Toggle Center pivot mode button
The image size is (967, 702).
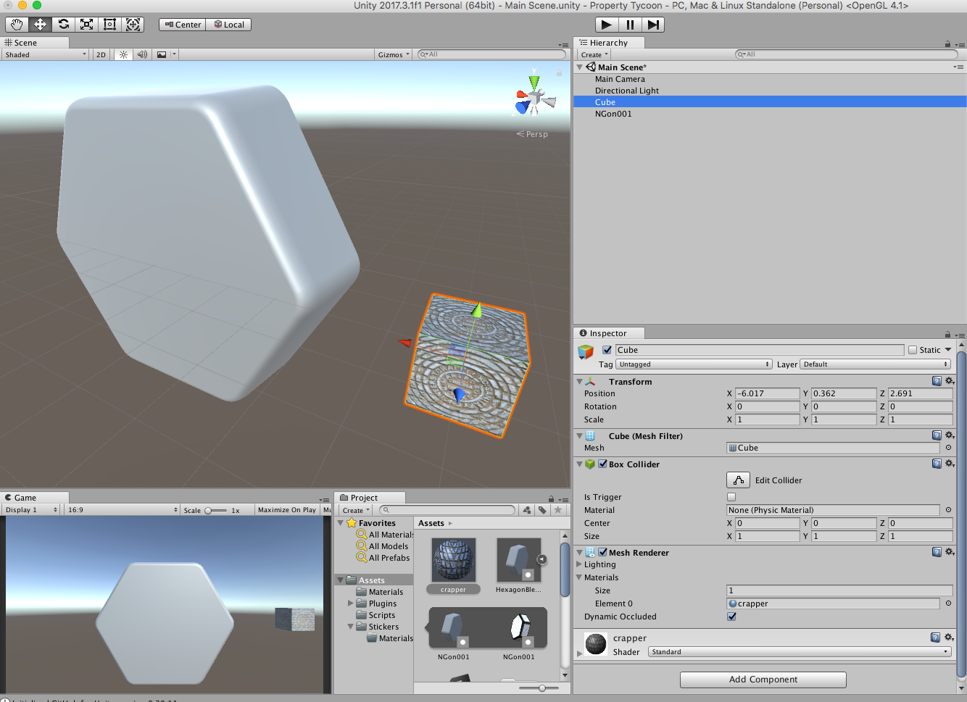[x=183, y=25]
